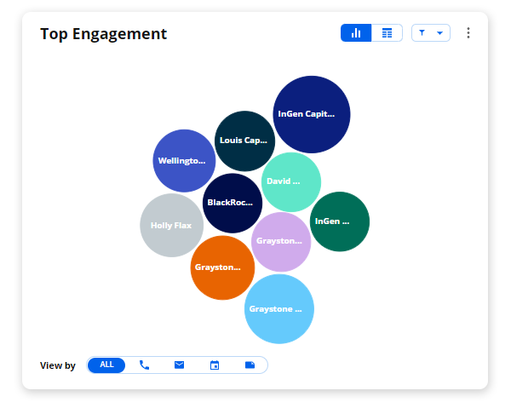The height and width of the screenshot is (408, 511).
Task: Open the filter dropdown
Action: (431, 33)
